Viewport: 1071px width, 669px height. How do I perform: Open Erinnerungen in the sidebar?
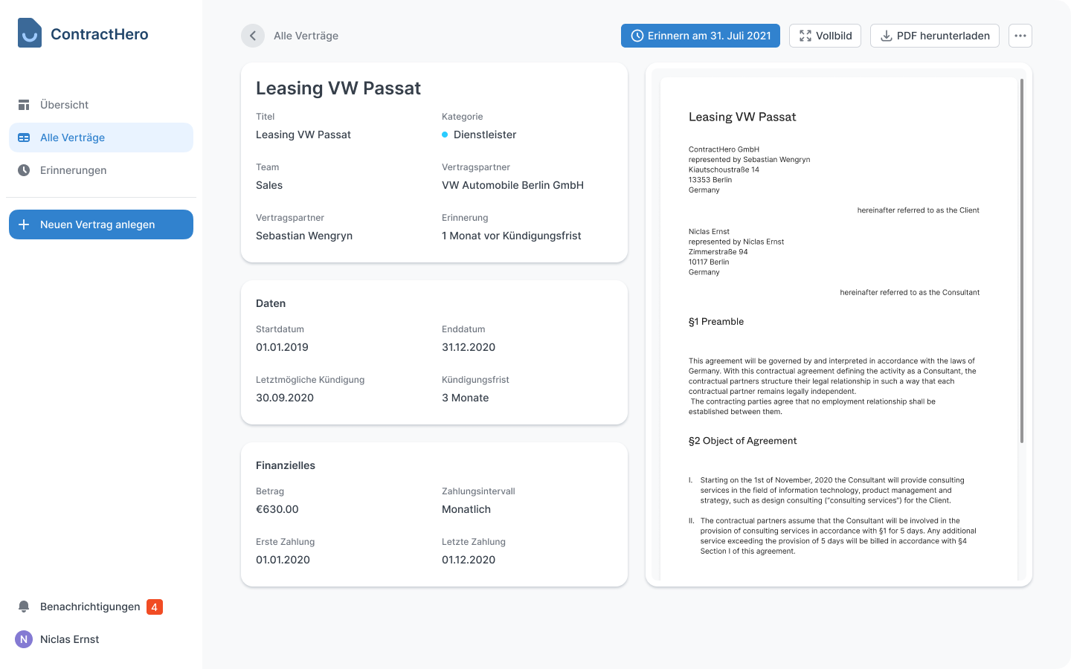(x=101, y=170)
